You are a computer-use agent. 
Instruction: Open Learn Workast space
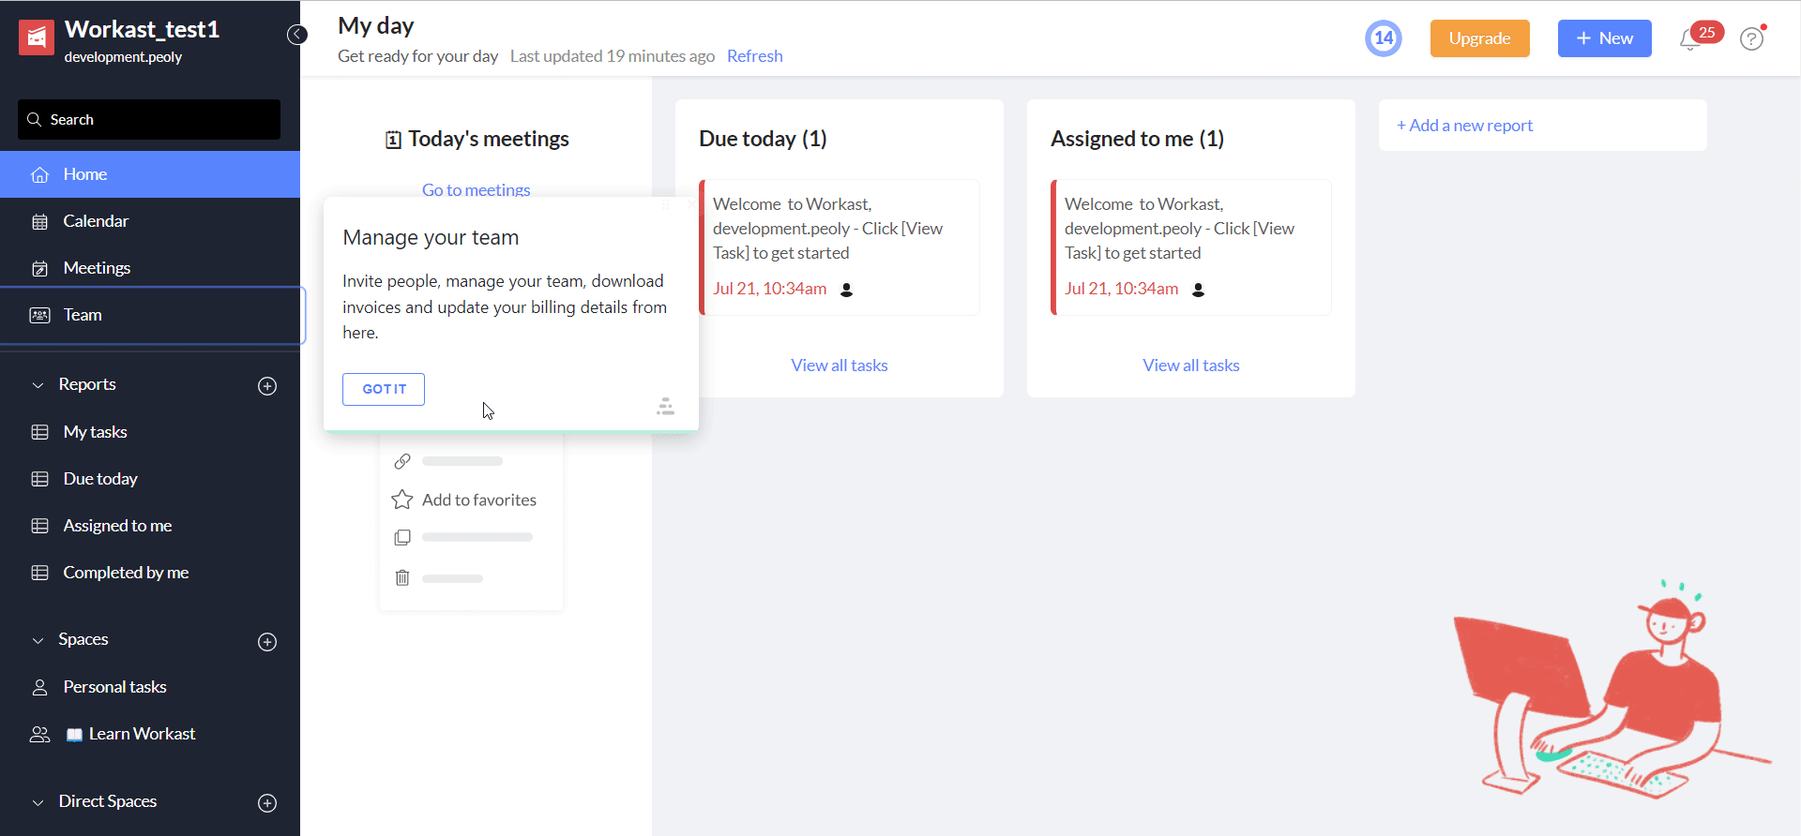coord(150,734)
